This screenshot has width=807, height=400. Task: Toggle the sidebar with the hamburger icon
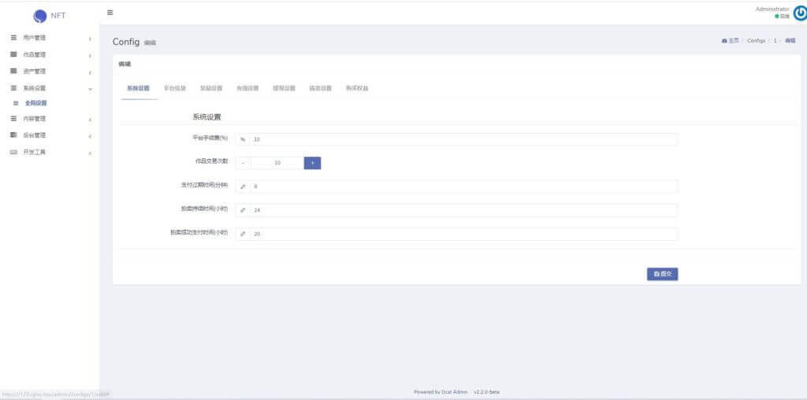[x=110, y=13]
